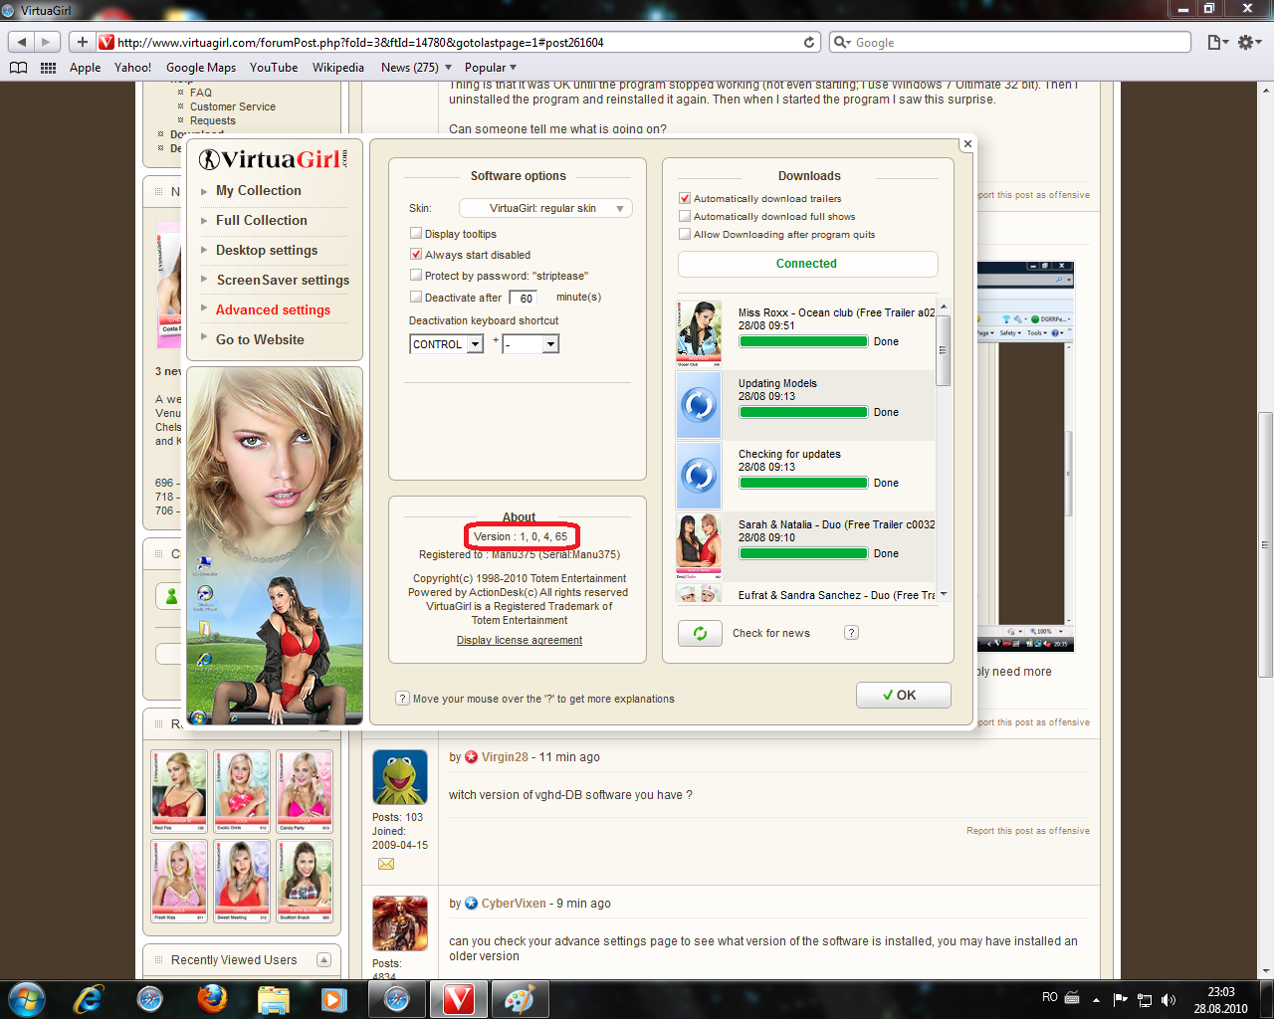This screenshot has width=1274, height=1019.
Task: Open the shortcut key dropdown showing dash
Action: point(531,344)
